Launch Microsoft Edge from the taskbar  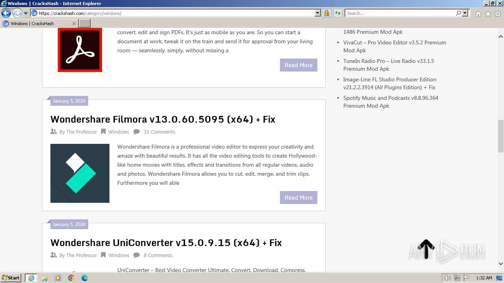tap(85, 278)
